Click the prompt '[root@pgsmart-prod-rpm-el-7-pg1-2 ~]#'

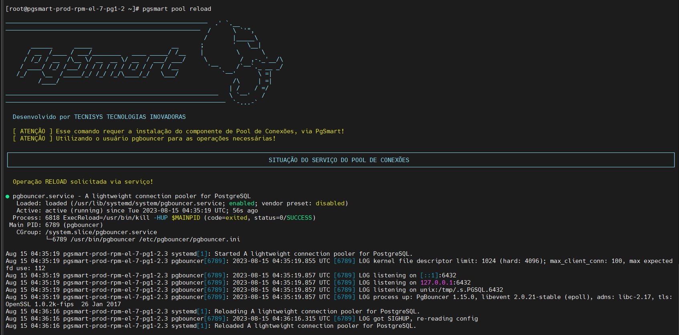click(x=73, y=9)
